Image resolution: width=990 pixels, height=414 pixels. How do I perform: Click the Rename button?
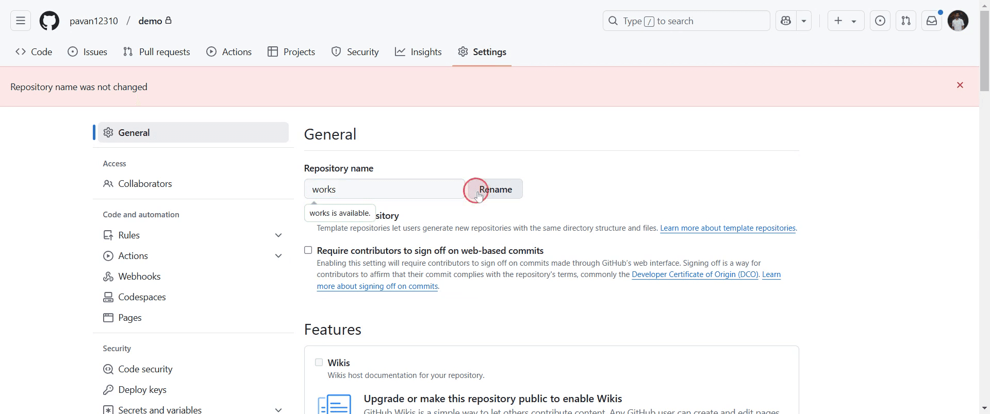(x=496, y=189)
